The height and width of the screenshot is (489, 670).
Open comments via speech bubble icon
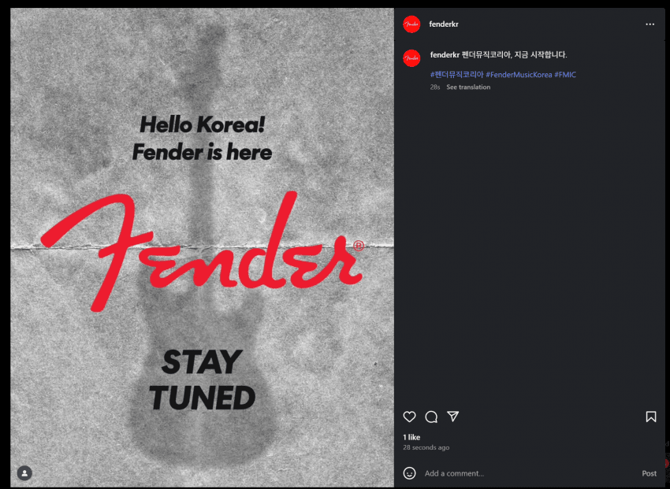click(431, 417)
